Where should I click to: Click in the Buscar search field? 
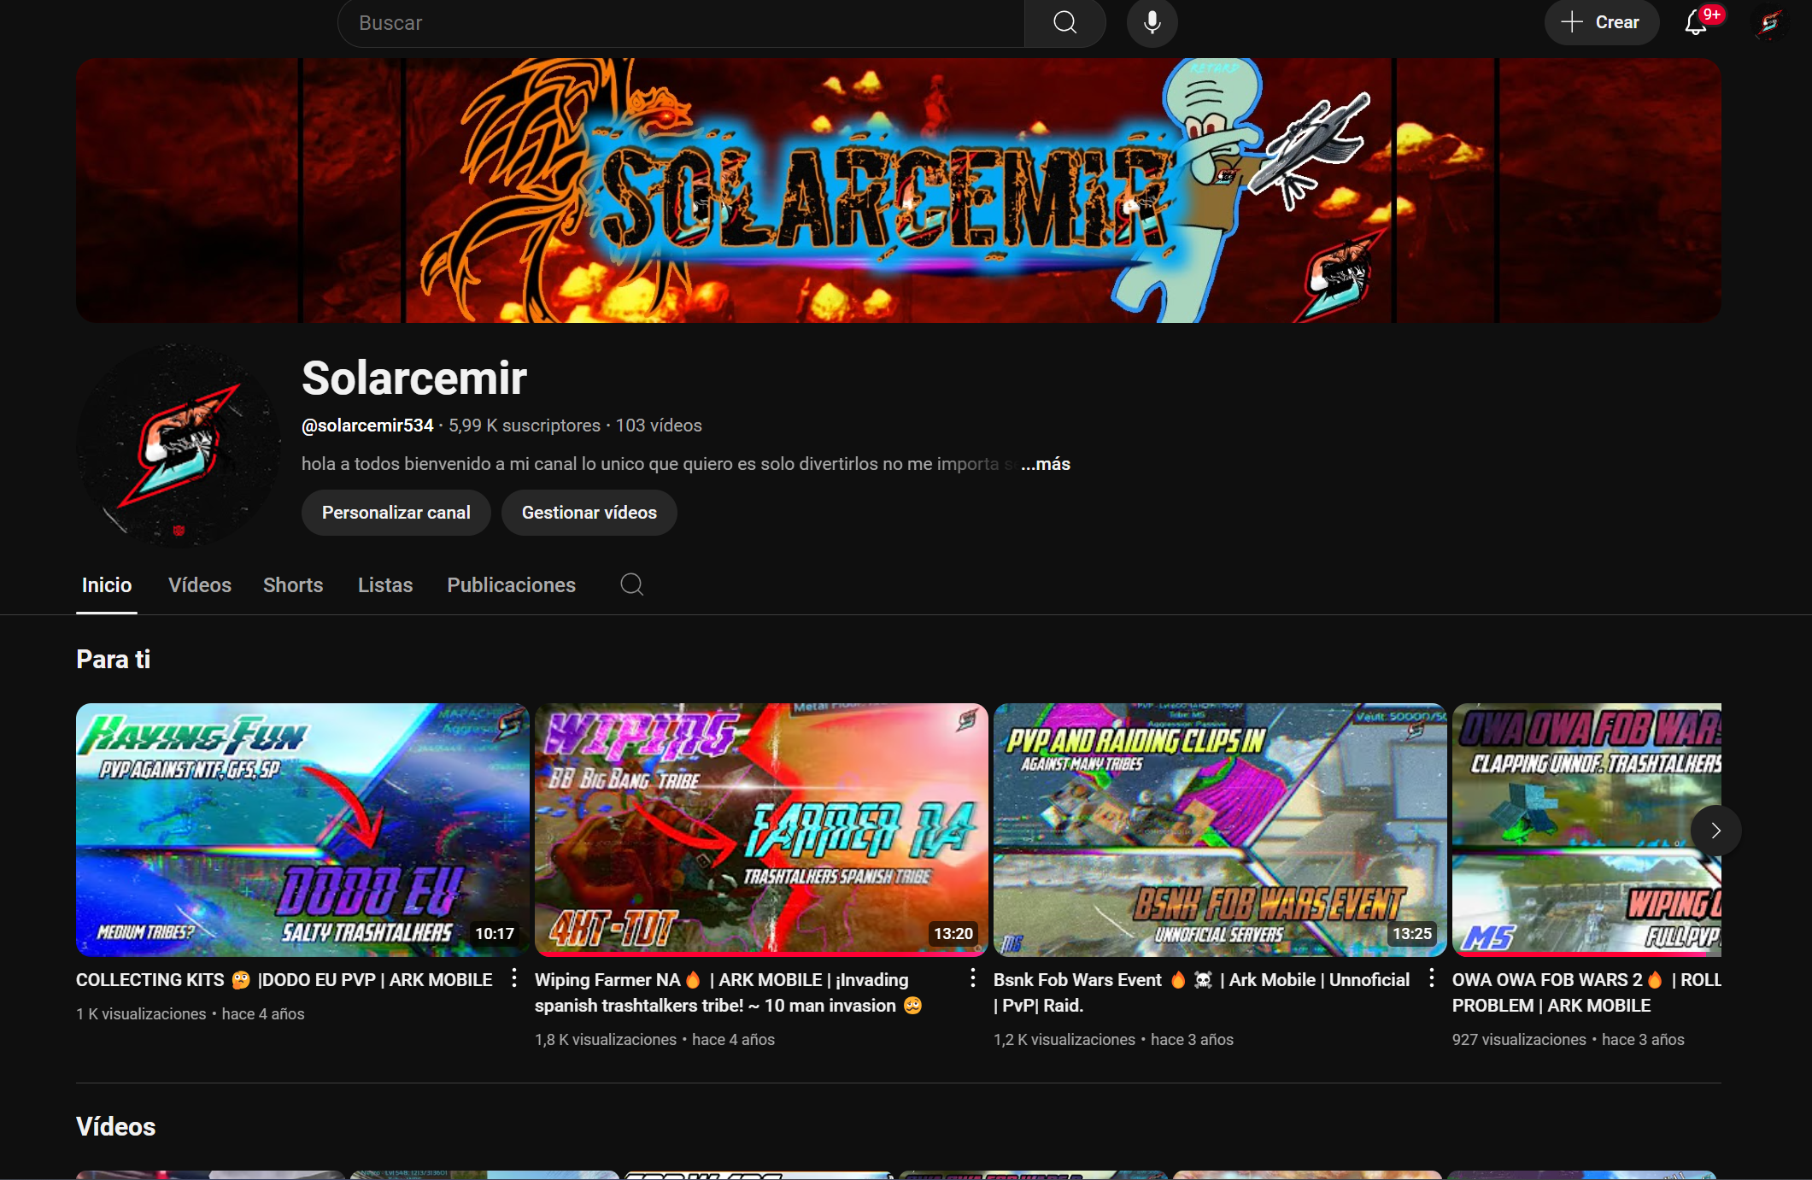[680, 23]
